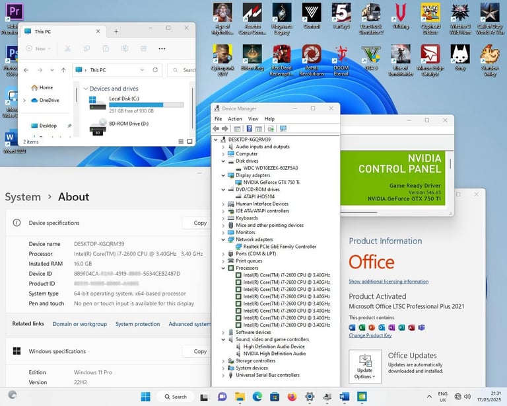
Task: Click Change Product Key link
Action: pos(370,335)
